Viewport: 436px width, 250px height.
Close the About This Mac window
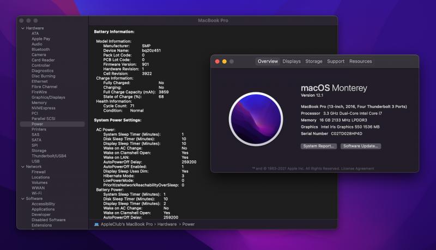point(217,61)
